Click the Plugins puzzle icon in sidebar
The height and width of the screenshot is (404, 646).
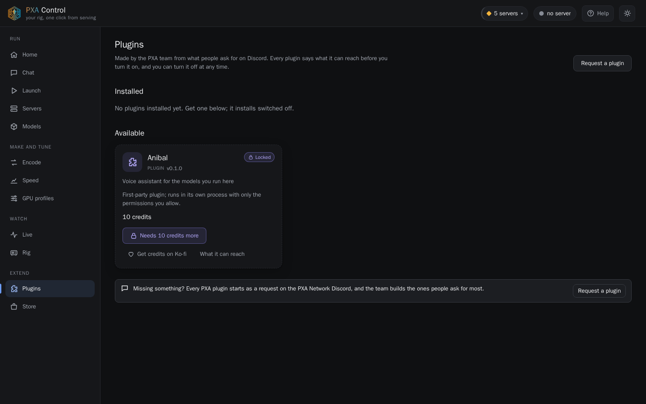(x=14, y=289)
